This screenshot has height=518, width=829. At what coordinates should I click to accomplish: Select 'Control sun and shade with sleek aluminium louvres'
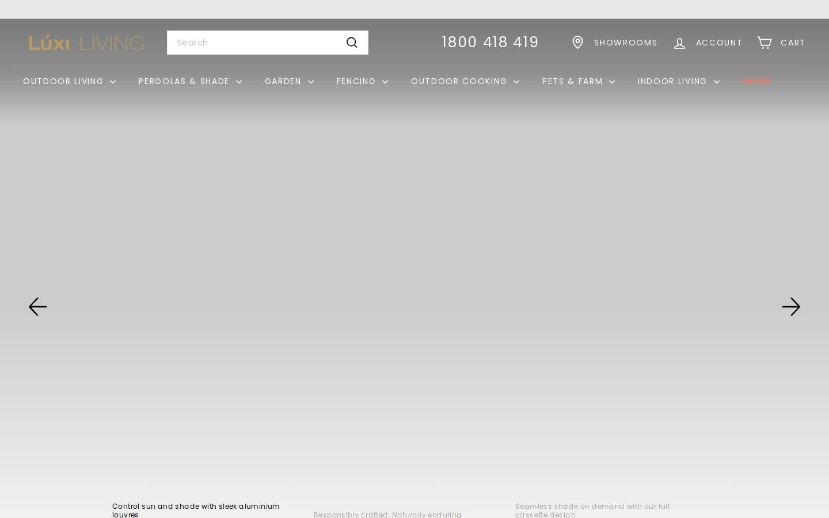196,510
